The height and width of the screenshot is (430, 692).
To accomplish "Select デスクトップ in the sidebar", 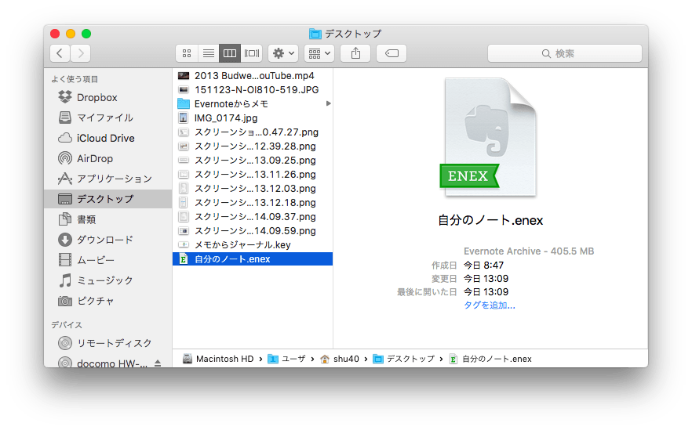I will pos(107,199).
